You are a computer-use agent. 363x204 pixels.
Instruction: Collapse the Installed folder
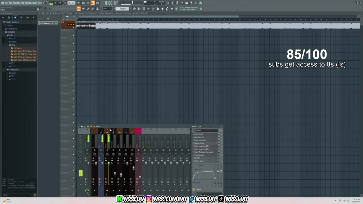coord(11,32)
